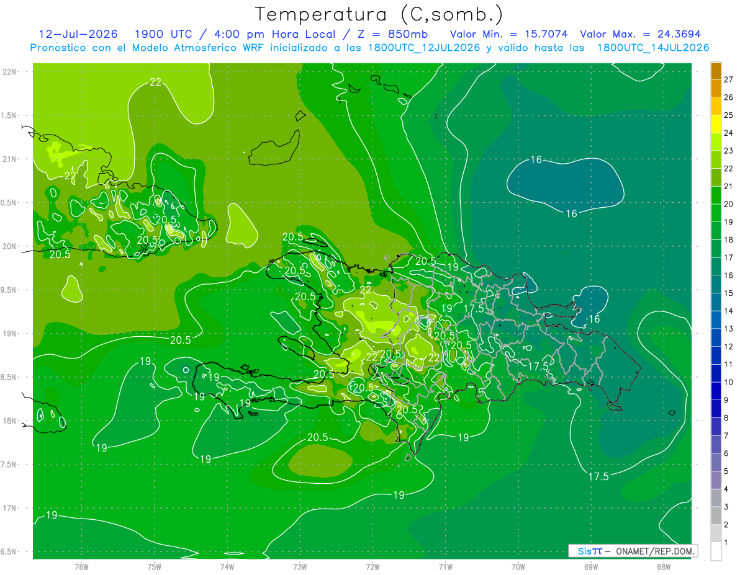Click the color bar label "21"
Image resolution: width=745 pixels, height=575 pixels.
(x=728, y=186)
